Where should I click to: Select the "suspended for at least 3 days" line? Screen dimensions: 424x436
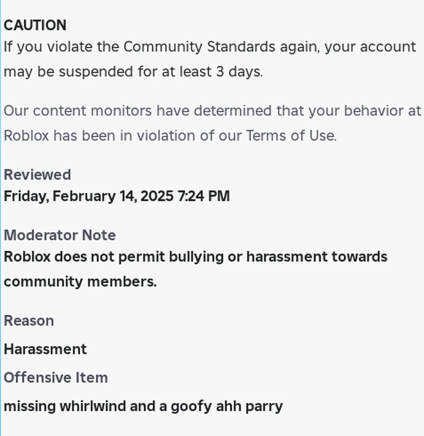click(x=160, y=72)
